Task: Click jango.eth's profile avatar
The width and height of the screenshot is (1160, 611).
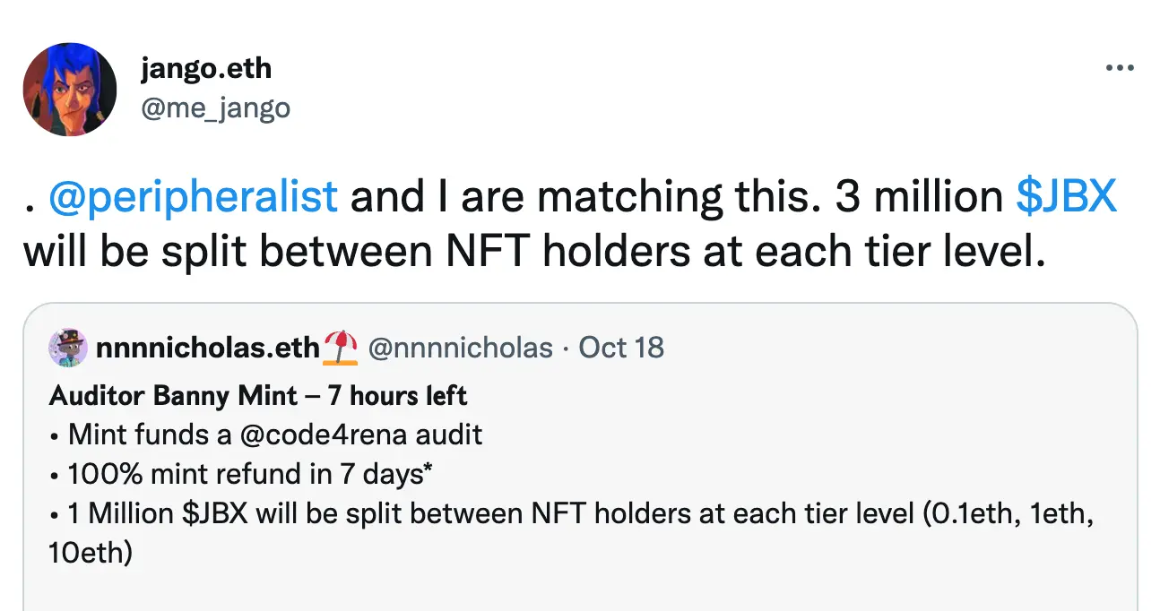Action: click(69, 90)
